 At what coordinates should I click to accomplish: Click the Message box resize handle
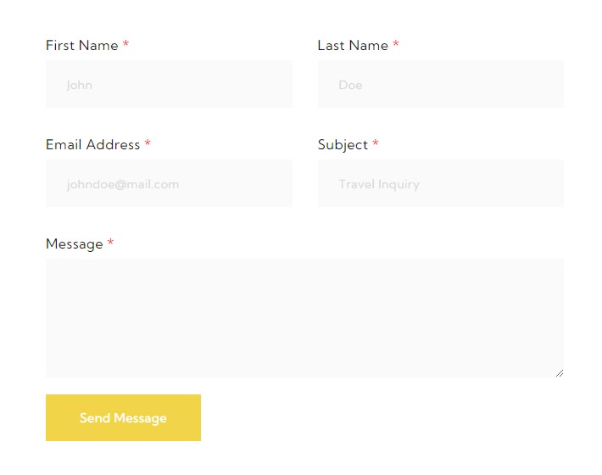coord(559,372)
